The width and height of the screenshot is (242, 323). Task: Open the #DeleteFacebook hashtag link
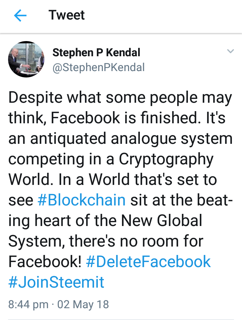point(148,262)
